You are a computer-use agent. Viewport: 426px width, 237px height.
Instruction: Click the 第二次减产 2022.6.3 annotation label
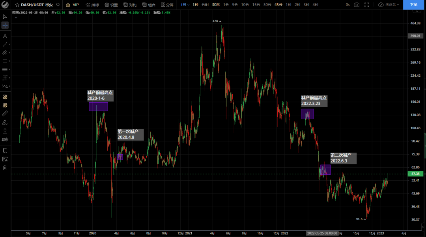click(x=343, y=158)
